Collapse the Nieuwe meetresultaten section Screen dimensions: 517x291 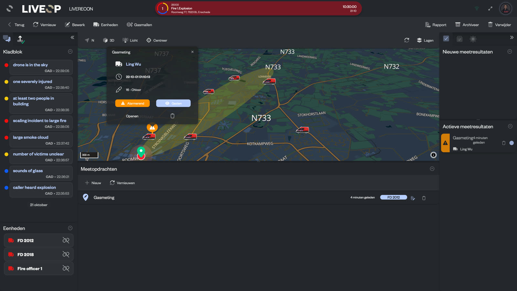pos(510,52)
